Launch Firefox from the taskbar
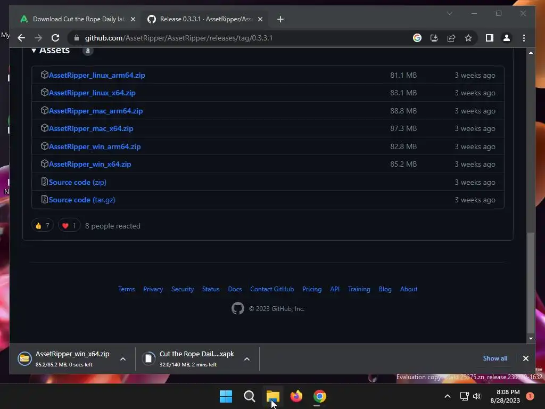Image resolution: width=545 pixels, height=409 pixels. pos(296,396)
